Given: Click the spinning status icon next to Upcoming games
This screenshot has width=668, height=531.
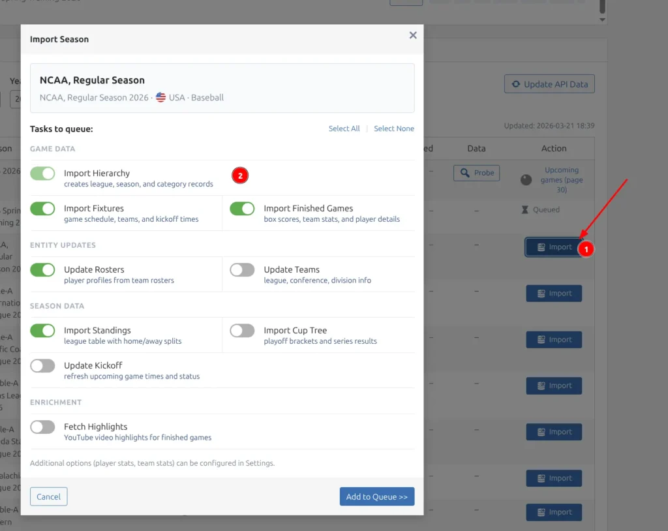Looking at the screenshot, I should click(526, 180).
